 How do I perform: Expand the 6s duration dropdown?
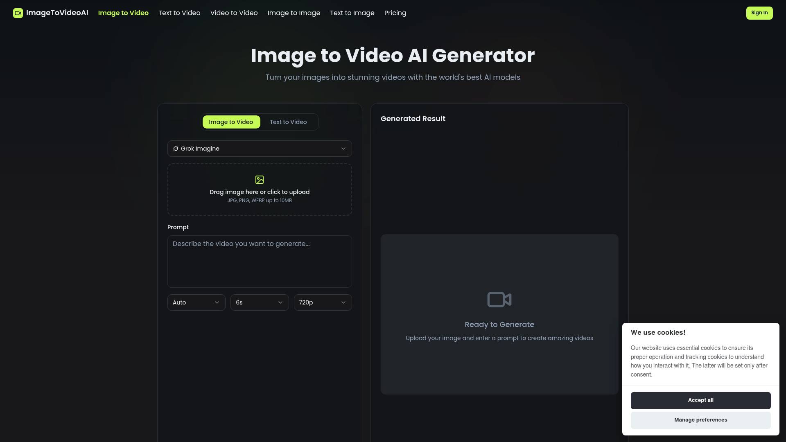[x=259, y=302]
